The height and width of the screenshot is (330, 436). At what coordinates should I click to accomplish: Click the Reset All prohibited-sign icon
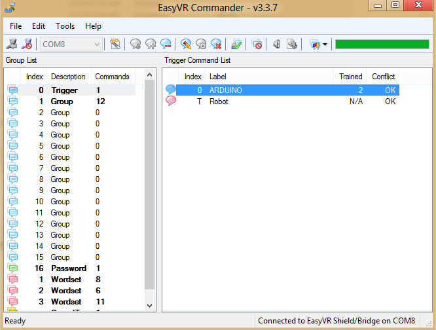coord(257,45)
